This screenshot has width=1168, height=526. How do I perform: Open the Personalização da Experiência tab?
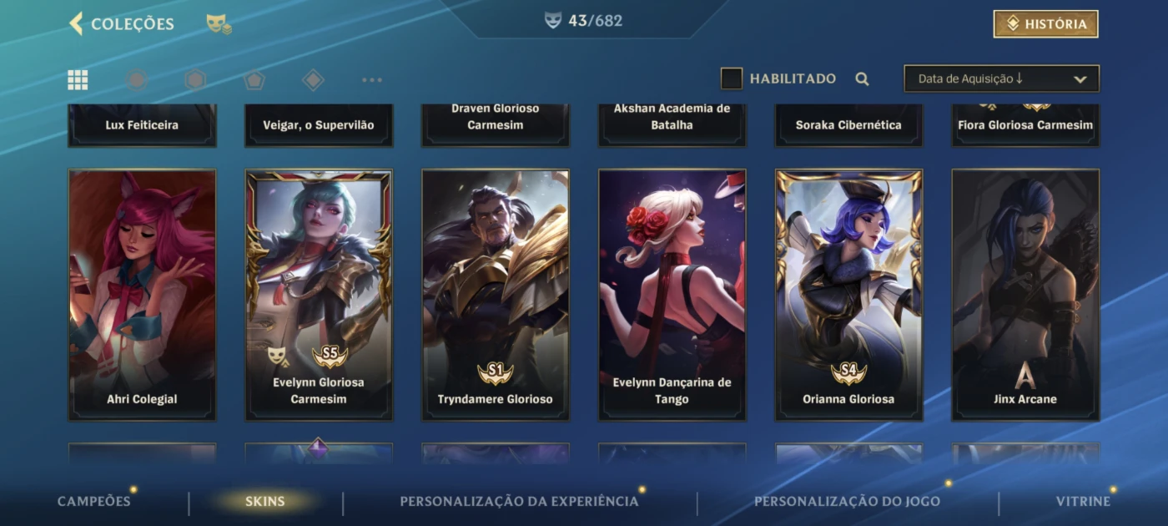tap(519, 501)
